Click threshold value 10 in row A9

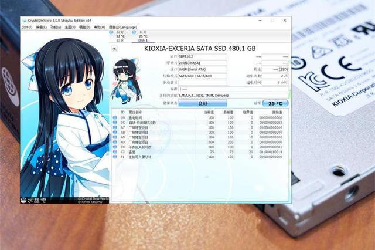251,137
